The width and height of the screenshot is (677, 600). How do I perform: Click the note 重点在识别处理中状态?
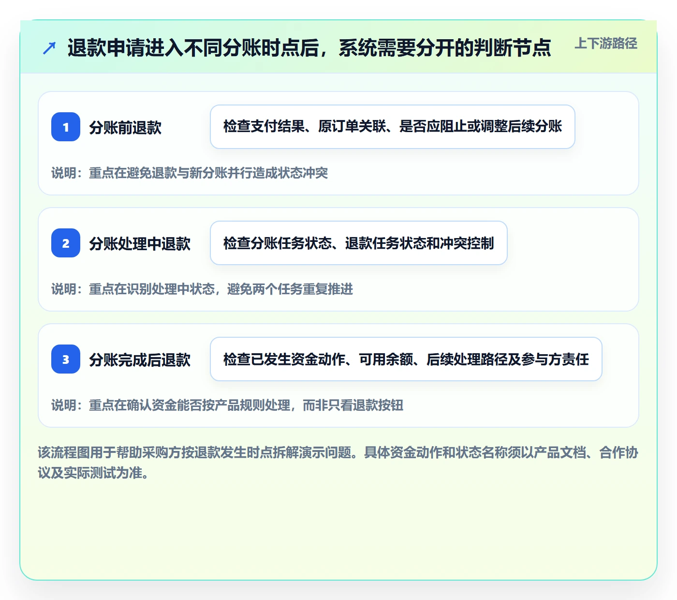point(202,289)
